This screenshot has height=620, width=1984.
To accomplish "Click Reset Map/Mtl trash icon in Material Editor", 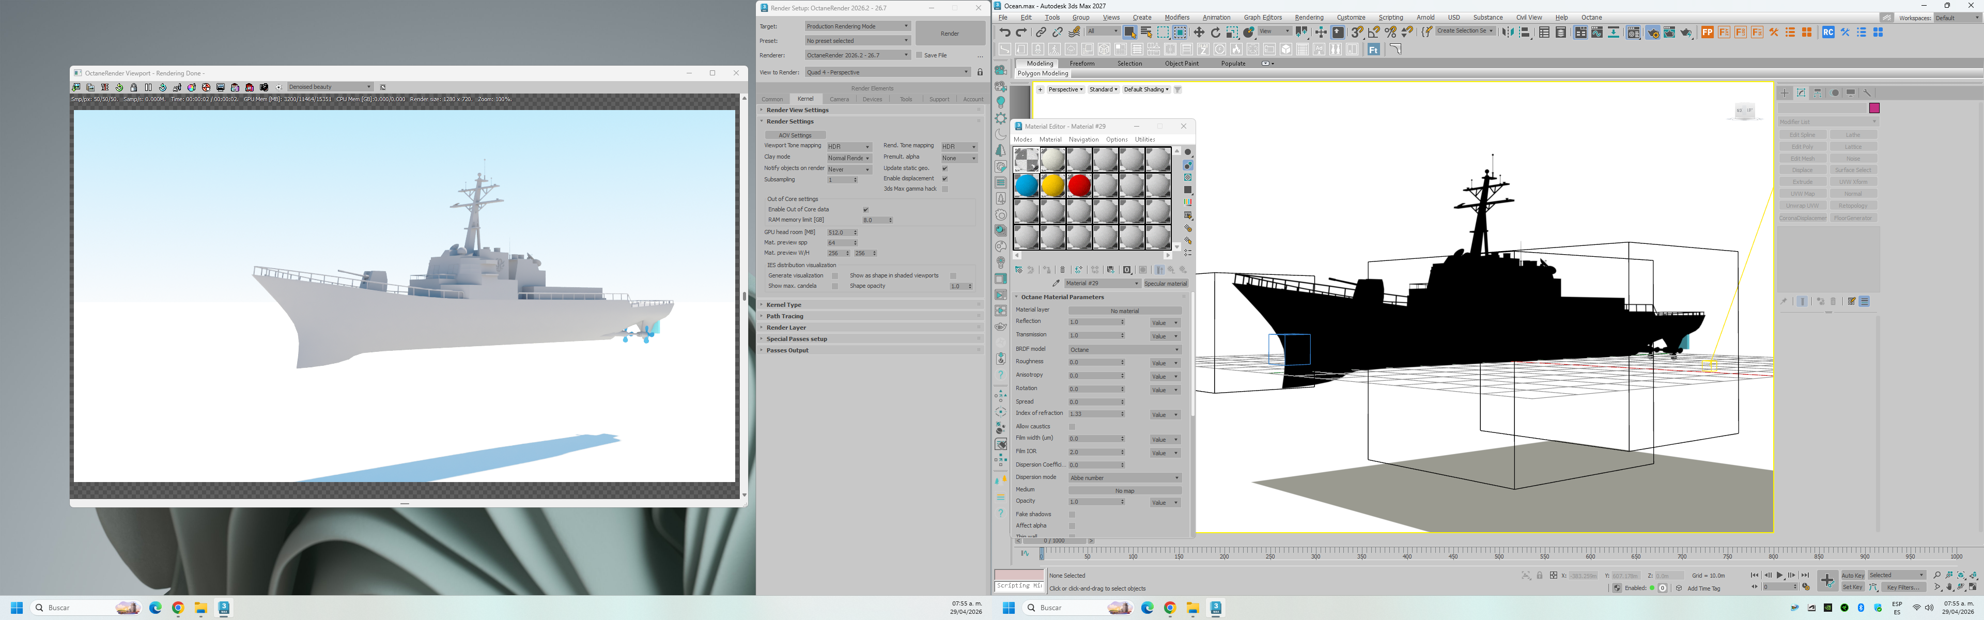I will [1063, 270].
